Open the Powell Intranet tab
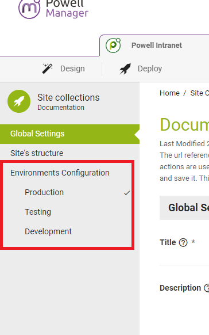The width and height of the screenshot is (209, 335). pos(157,45)
